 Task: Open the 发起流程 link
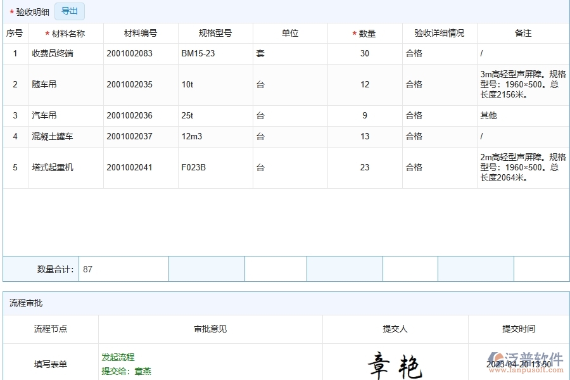[x=117, y=357]
